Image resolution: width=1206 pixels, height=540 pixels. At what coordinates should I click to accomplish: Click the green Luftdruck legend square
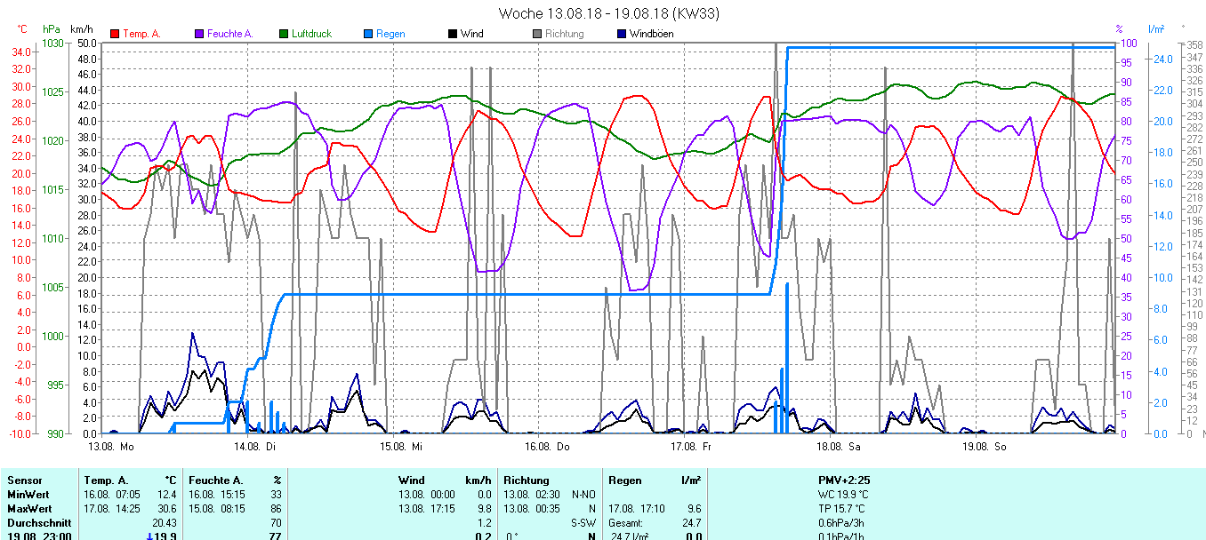click(x=285, y=34)
